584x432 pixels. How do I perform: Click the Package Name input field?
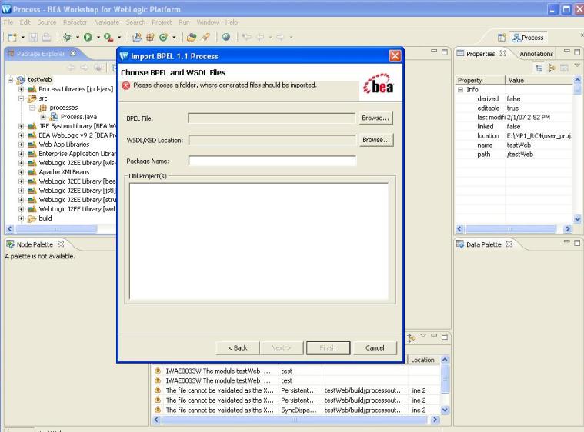click(272, 161)
